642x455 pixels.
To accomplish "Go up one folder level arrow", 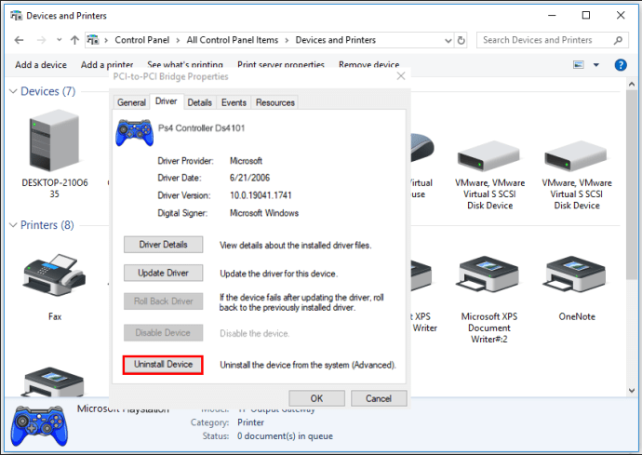I will click(x=74, y=40).
